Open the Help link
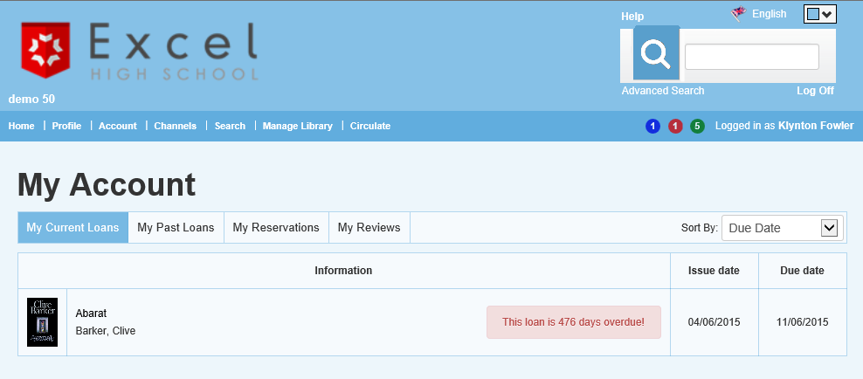 632,17
